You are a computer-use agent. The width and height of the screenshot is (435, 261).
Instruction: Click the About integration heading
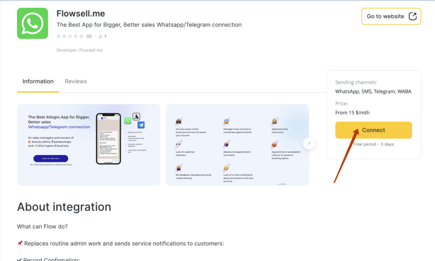(64, 207)
